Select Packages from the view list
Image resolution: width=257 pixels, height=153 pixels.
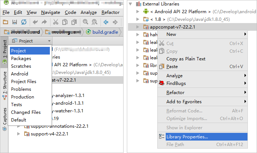[21, 59]
